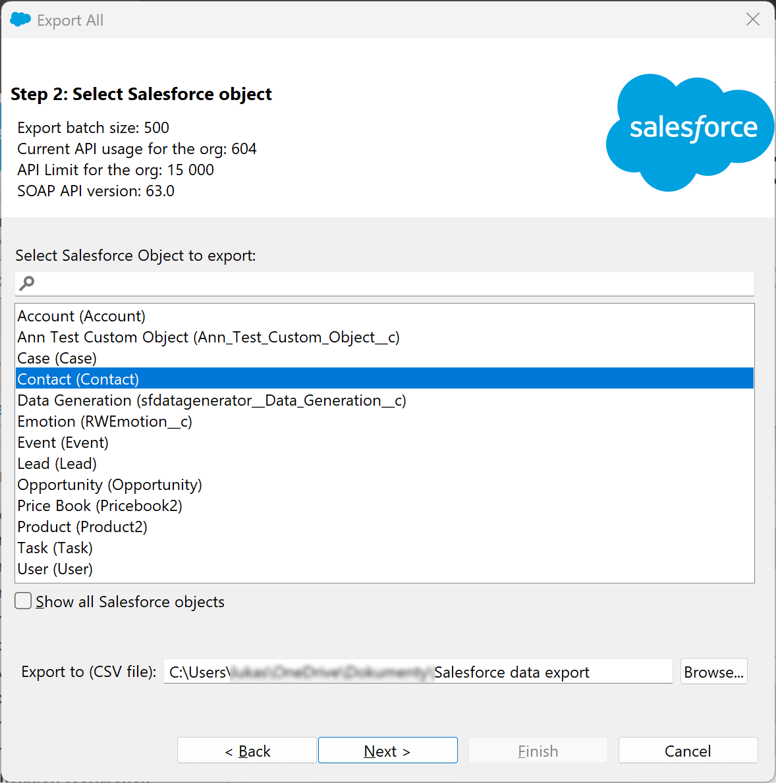Click the Back button
776x783 pixels.
(246, 750)
